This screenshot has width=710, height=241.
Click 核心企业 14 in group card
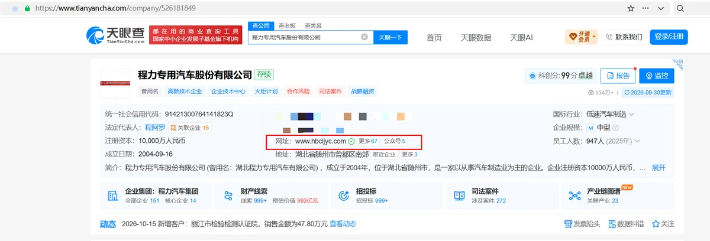point(180,201)
